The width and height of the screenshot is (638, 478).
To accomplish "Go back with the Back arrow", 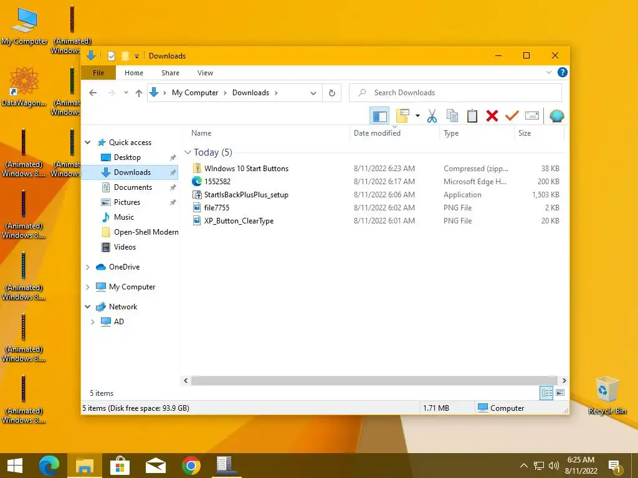I will tap(93, 93).
